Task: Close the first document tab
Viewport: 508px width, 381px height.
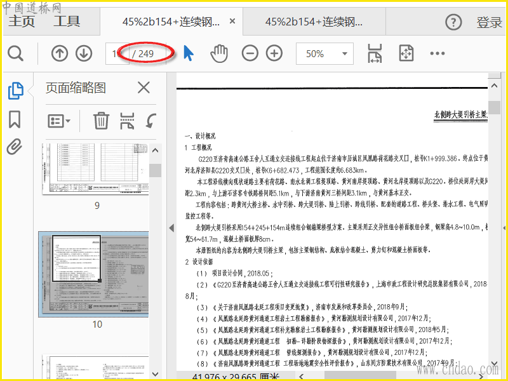Action: coord(232,22)
